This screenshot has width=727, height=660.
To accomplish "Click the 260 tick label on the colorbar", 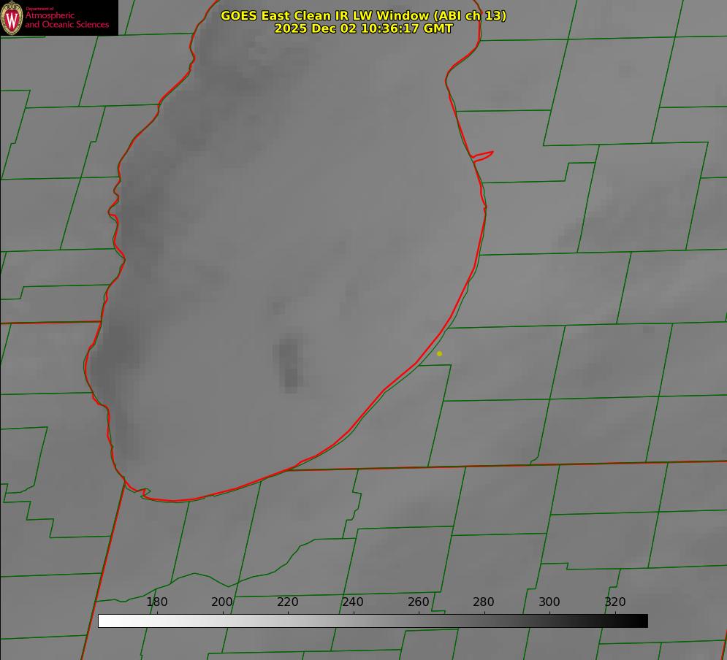I will 419,602.
